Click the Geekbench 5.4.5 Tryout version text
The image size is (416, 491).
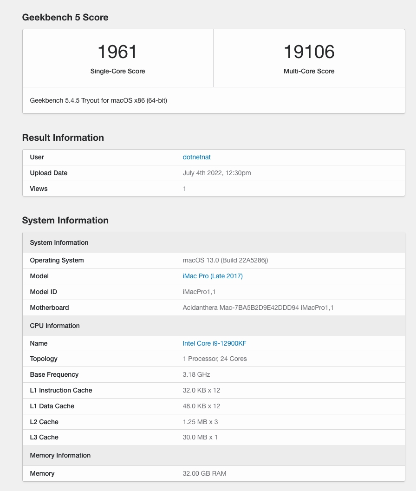pyautogui.click(x=98, y=100)
